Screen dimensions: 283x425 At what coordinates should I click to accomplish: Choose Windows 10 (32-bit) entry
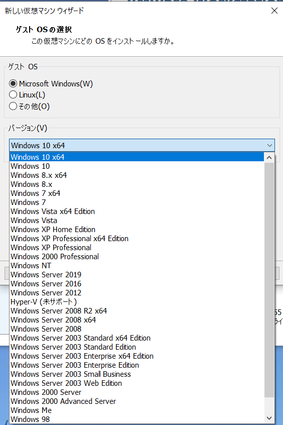(x=137, y=166)
